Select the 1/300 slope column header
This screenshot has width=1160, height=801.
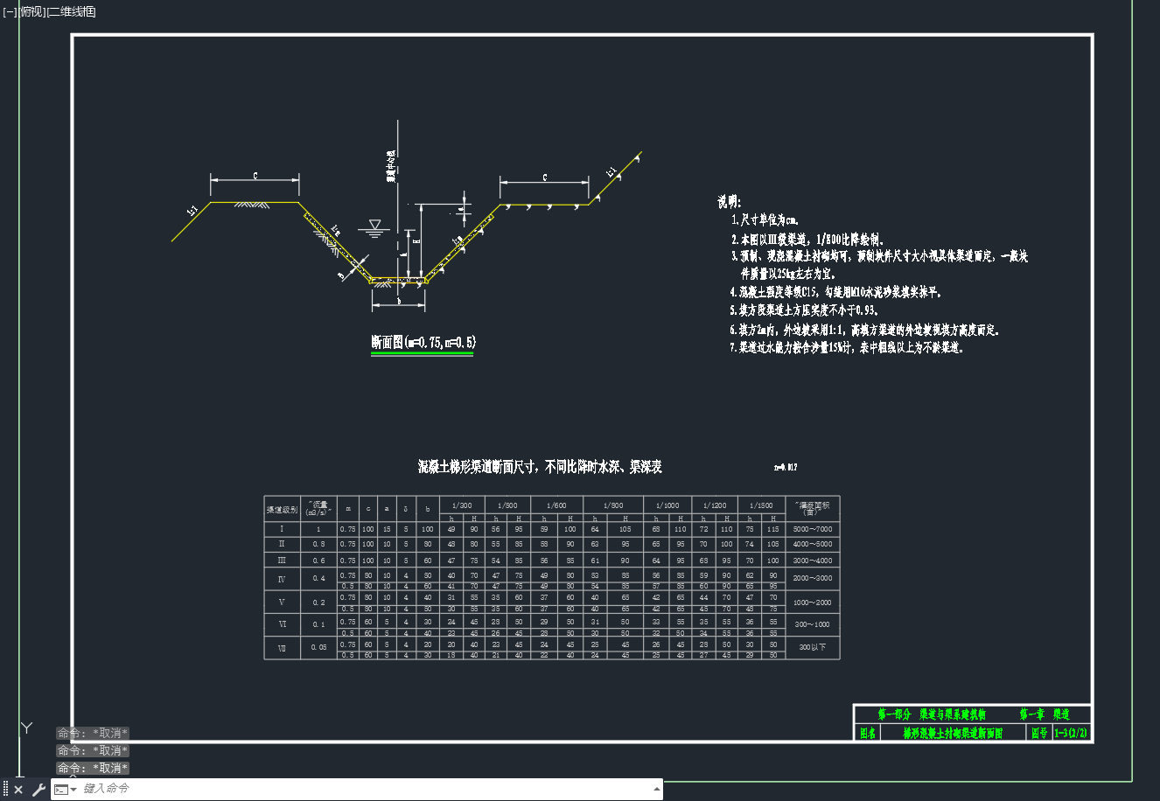[x=462, y=505]
